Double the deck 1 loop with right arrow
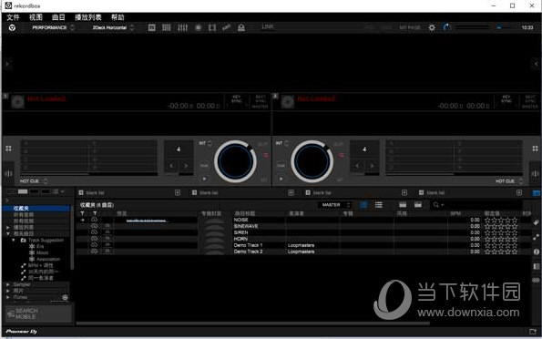Image resolution: width=542 pixels, height=339 pixels. [x=186, y=166]
